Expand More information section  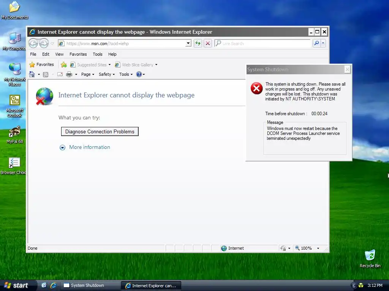(x=85, y=147)
